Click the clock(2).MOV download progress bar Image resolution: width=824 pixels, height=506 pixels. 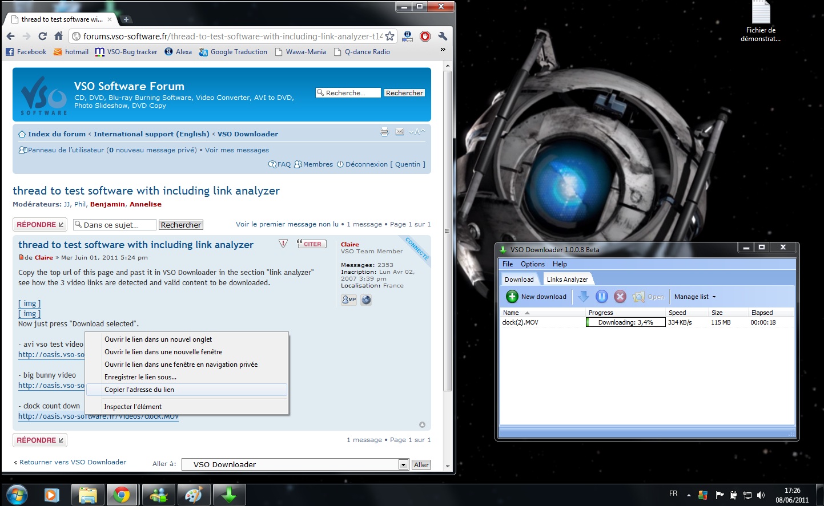626,322
